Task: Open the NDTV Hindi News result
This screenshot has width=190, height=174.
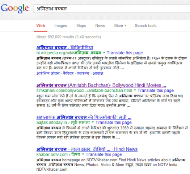Action: [87, 149]
